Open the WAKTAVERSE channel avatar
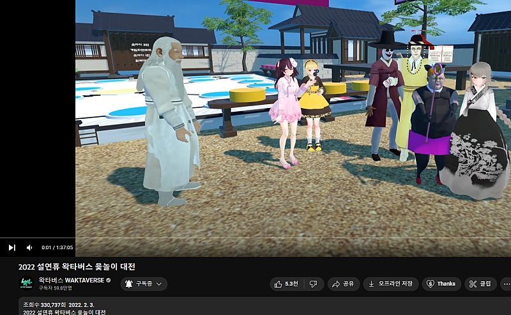 pos(26,283)
